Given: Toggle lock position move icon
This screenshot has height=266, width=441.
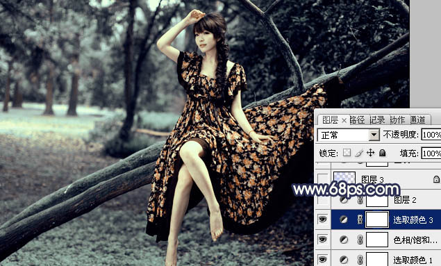Looking at the screenshot, I should point(371,153).
